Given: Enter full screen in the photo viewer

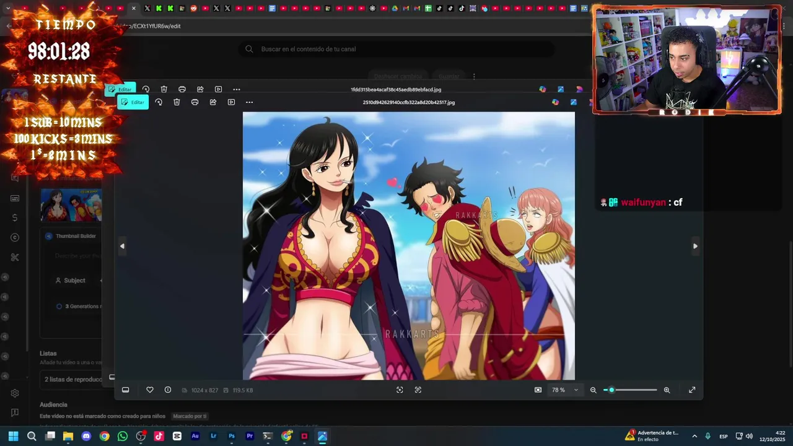Looking at the screenshot, I should click(692, 390).
